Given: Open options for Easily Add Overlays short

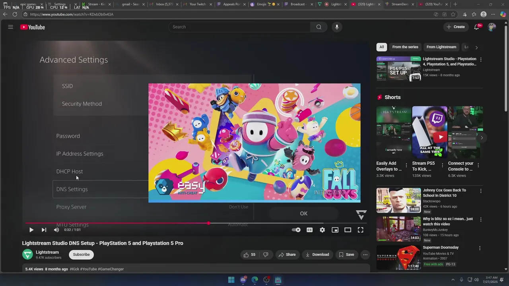Looking at the screenshot, I should (406, 165).
